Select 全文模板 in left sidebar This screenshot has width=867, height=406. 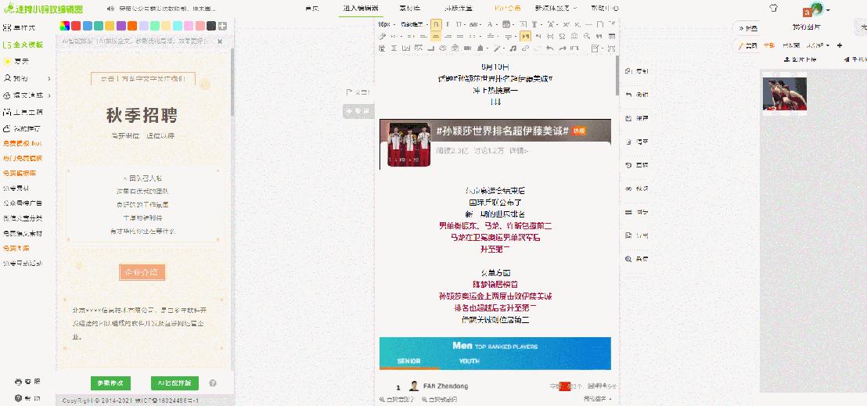(23, 45)
